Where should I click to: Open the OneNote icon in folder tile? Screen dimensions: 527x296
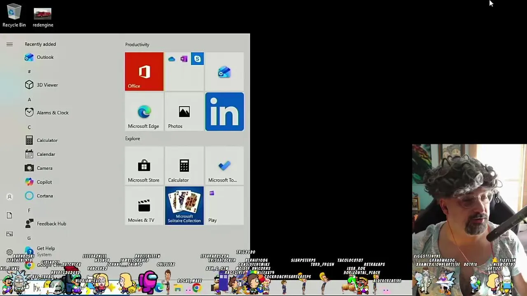184,59
